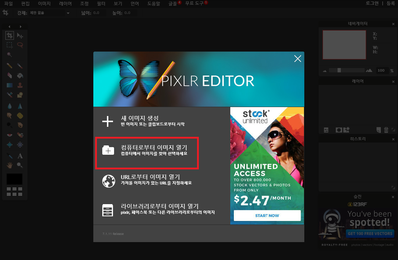Choose the Bloat tool
398x260 pixels.
(10, 145)
